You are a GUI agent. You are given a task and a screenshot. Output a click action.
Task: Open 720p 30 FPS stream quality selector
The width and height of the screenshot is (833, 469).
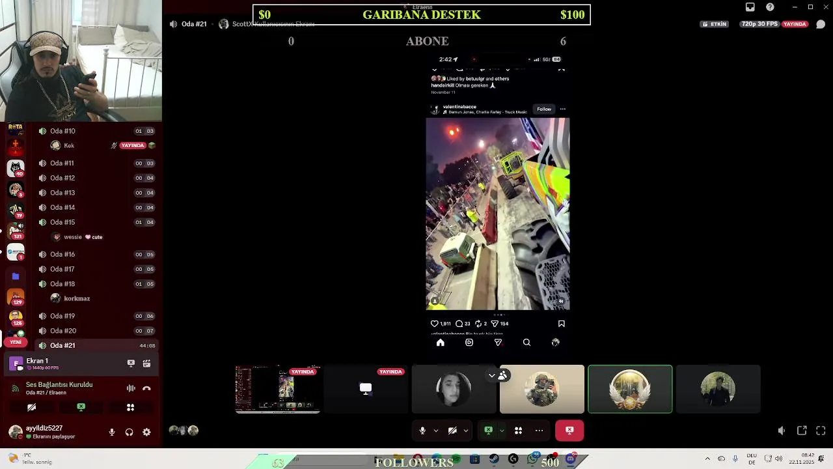pyautogui.click(x=759, y=24)
